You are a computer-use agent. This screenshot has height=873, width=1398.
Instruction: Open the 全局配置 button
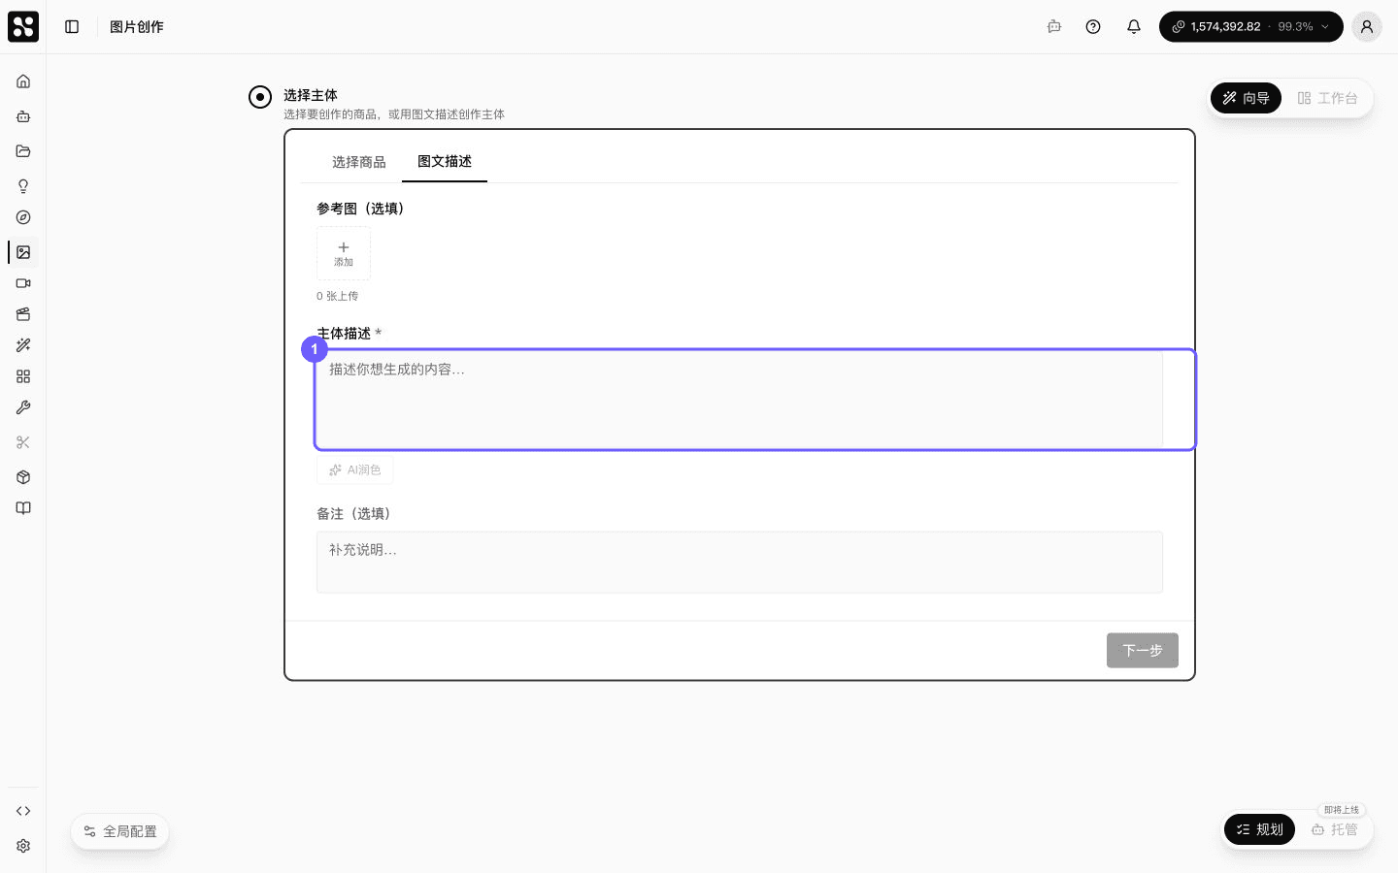(120, 831)
